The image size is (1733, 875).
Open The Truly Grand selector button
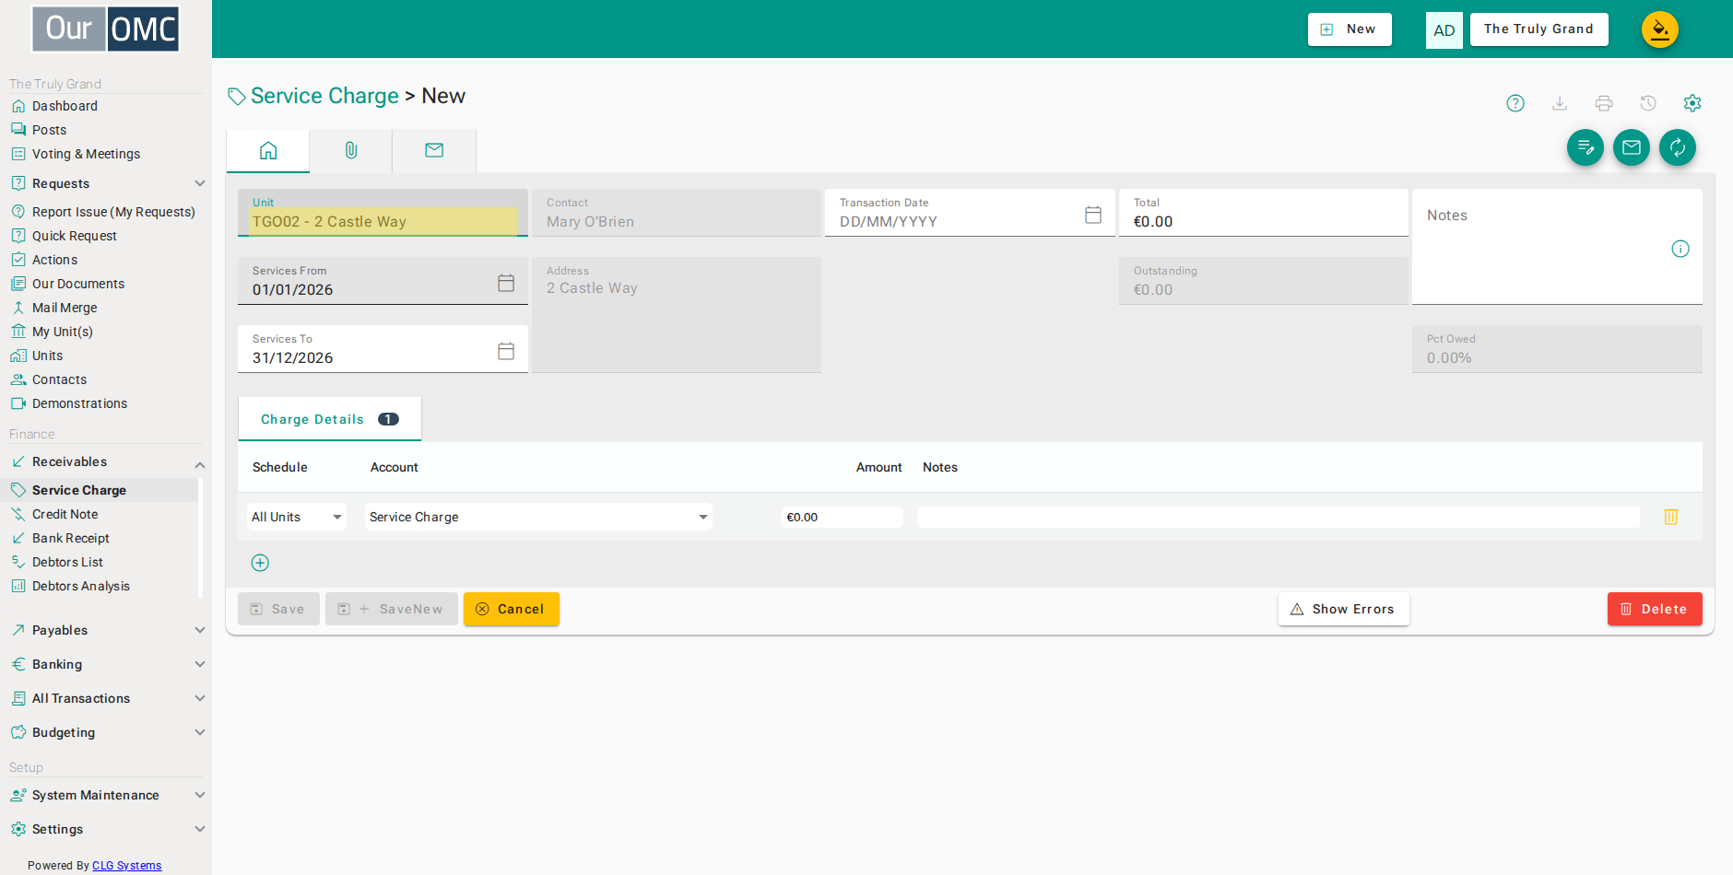[1538, 29]
